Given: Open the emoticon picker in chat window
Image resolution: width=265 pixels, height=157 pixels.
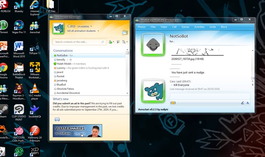Looking at the screenshot, I should (173, 103).
